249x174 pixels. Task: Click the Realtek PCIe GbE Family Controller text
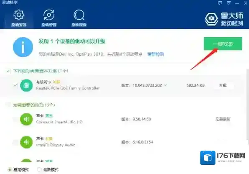(68, 88)
